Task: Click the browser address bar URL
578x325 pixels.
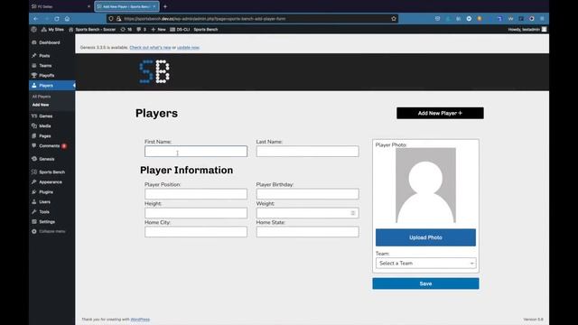Action: click(x=205, y=18)
